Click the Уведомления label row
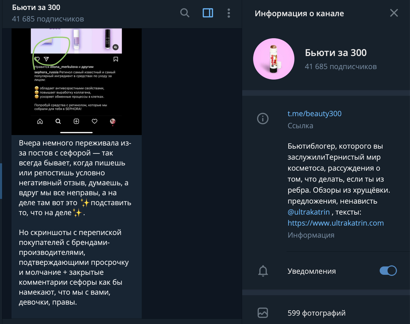 tap(326, 271)
